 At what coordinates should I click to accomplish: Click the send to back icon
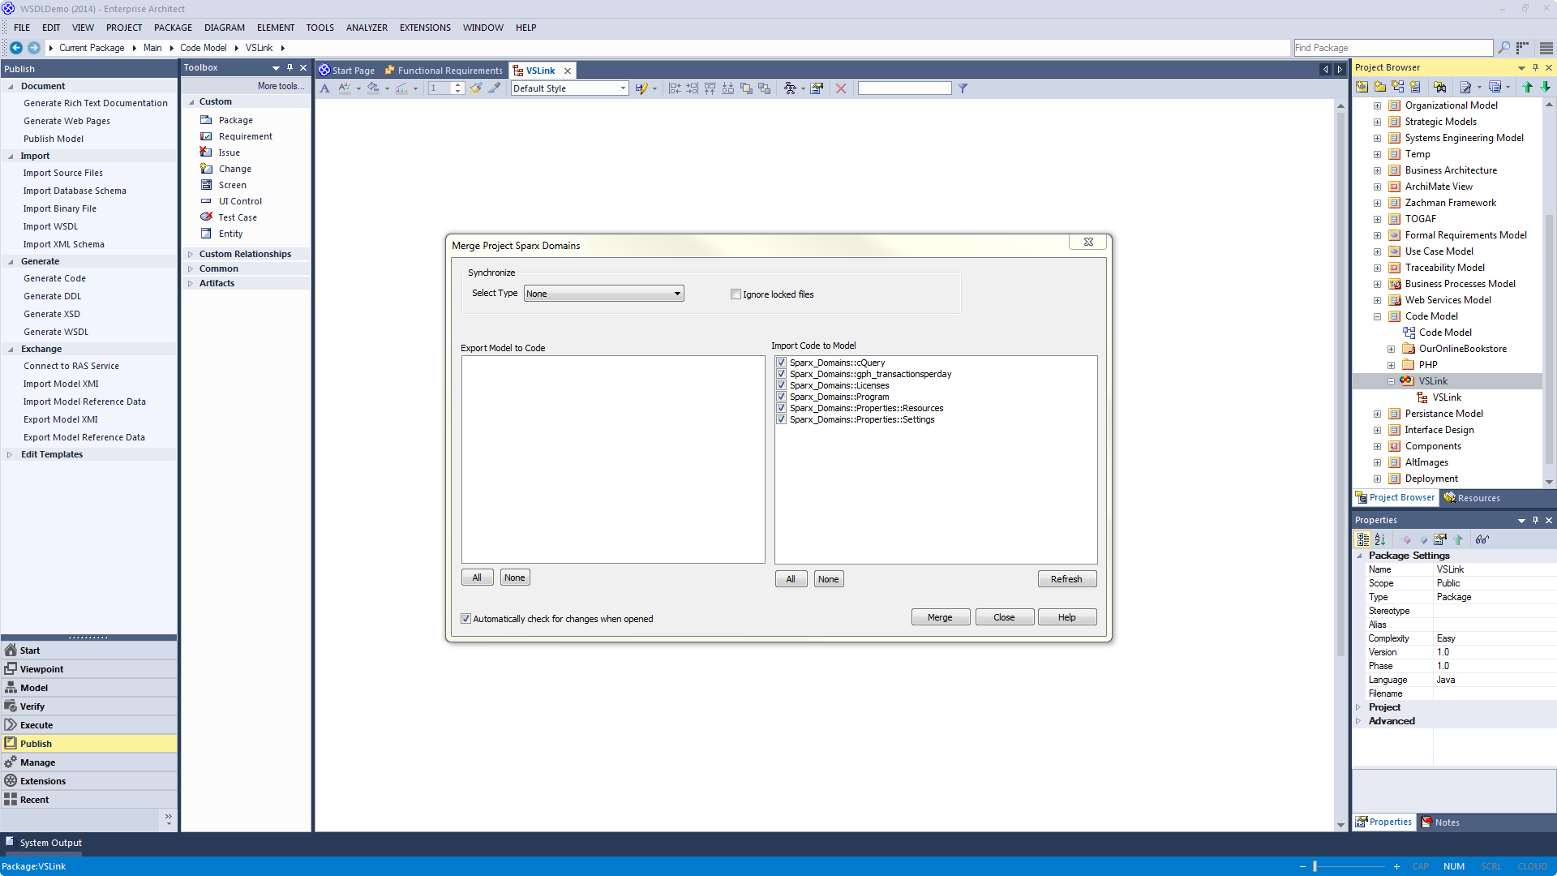pos(764,88)
